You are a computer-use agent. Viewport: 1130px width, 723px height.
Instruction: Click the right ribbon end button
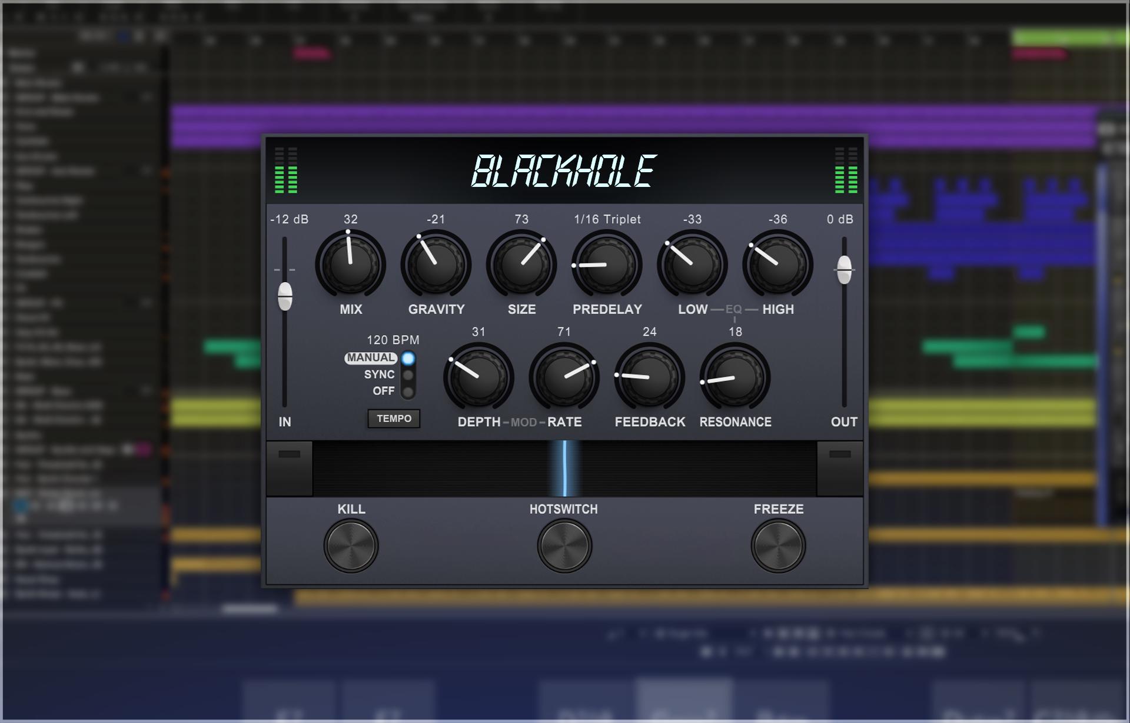coord(840,468)
